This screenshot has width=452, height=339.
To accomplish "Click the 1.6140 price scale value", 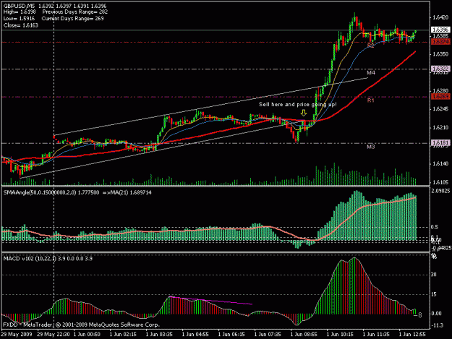I will click(440, 164).
